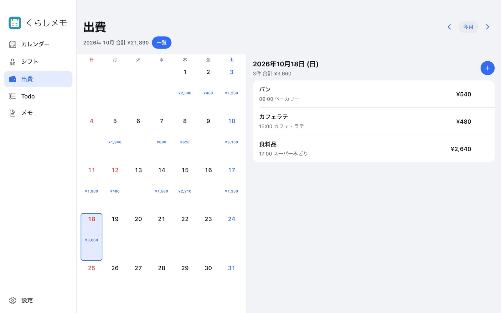Open the カレンダー menu item label
The width and height of the screenshot is (501, 313).
pyautogui.click(x=35, y=44)
